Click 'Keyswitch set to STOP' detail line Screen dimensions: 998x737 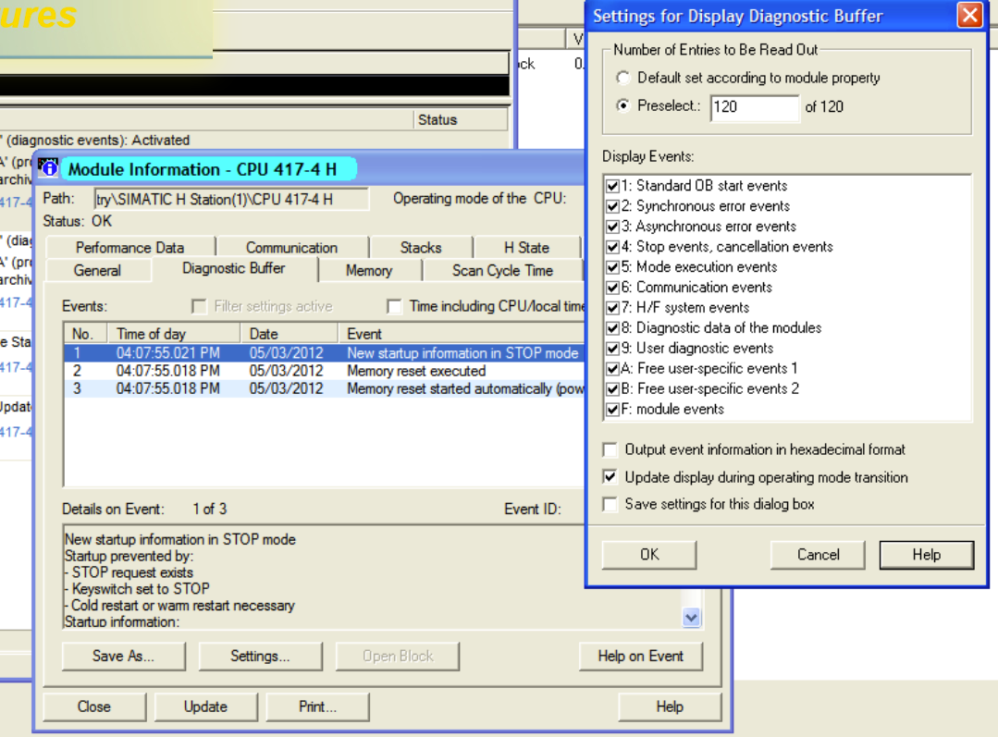pyautogui.click(x=141, y=589)
